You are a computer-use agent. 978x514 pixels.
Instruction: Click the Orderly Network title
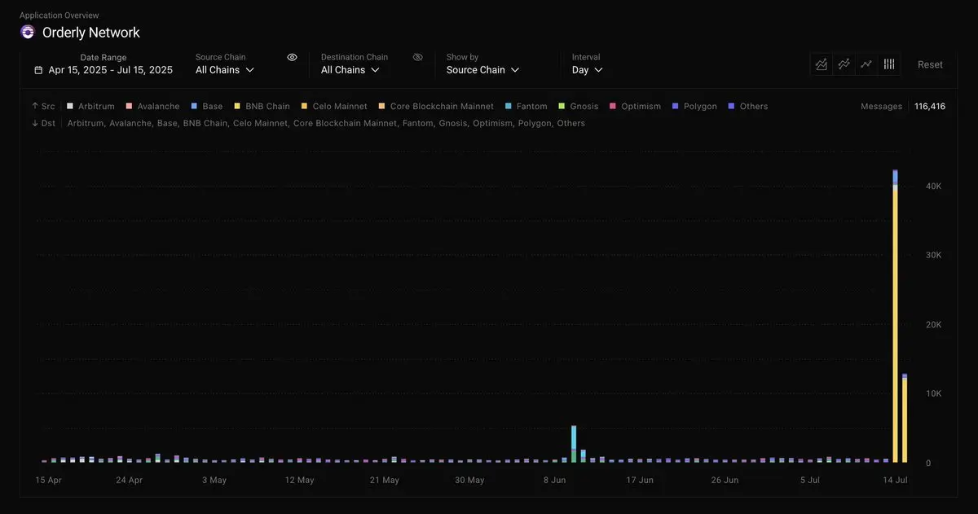(91, 33)
